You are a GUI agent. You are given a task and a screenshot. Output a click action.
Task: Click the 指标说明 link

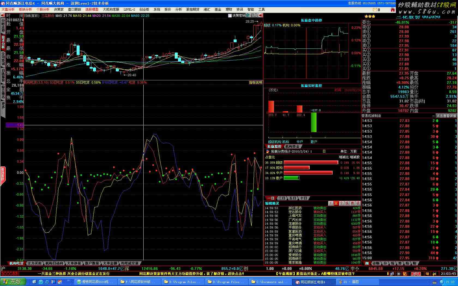point(255,82)
